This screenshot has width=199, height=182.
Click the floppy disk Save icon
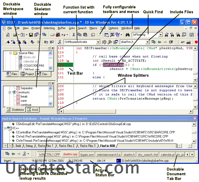(31, 35)
